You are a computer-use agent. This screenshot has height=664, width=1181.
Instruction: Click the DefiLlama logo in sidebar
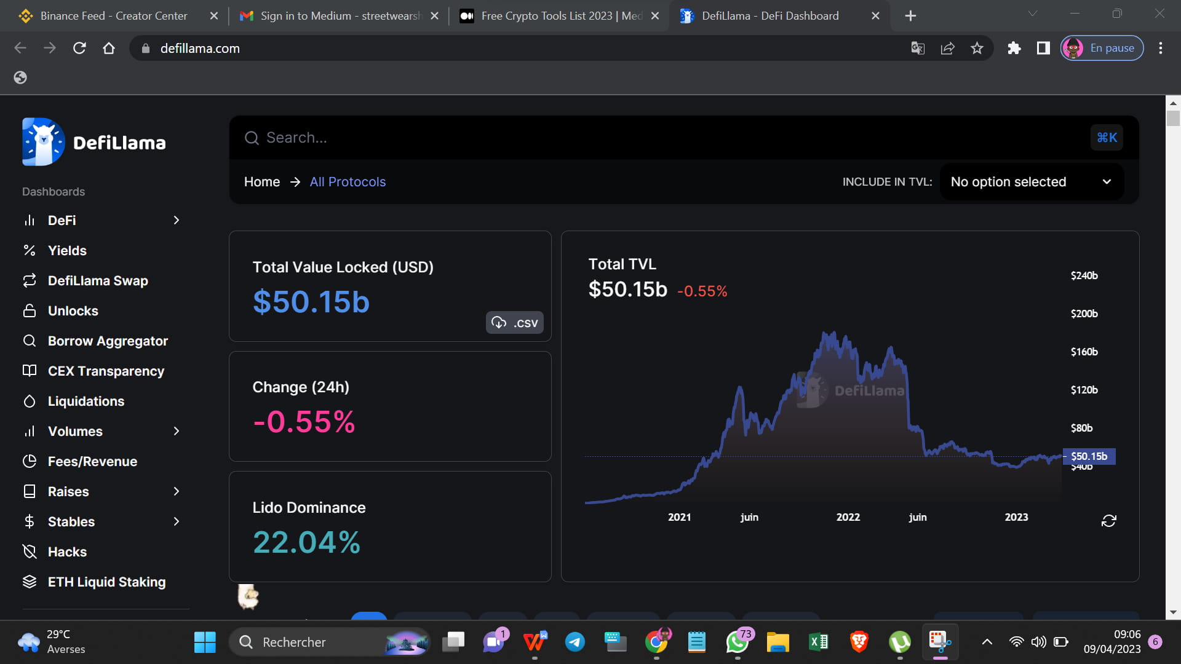point(94,142)
